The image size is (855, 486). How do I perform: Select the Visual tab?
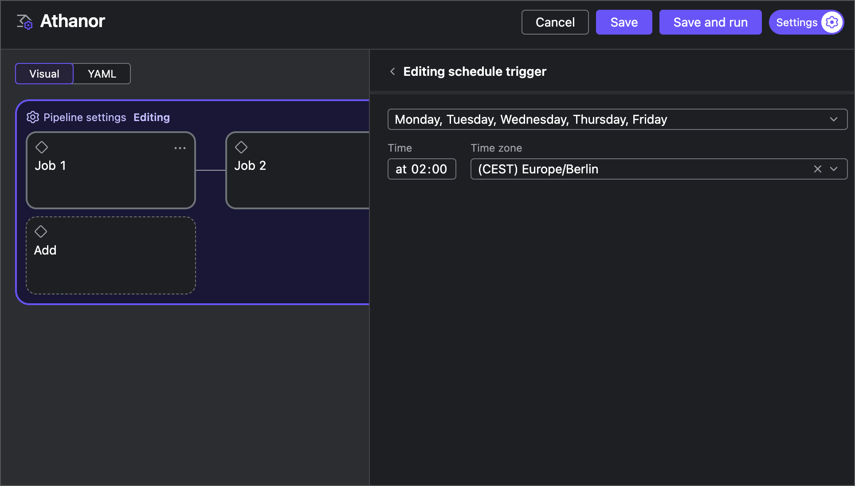[44, 74]
